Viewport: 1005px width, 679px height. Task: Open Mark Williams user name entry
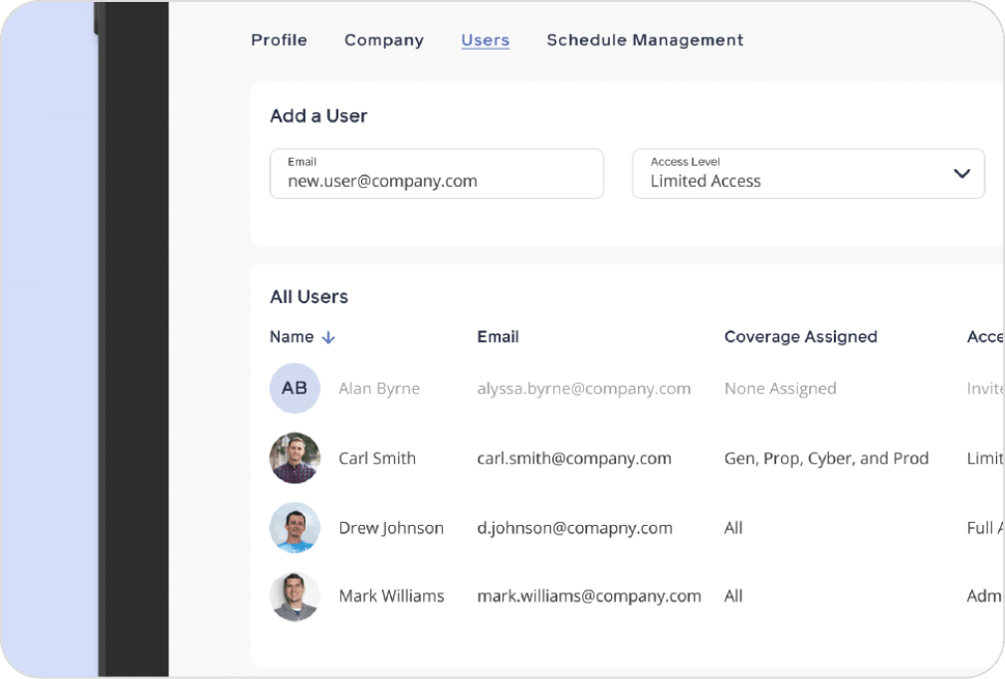(391, 596)
